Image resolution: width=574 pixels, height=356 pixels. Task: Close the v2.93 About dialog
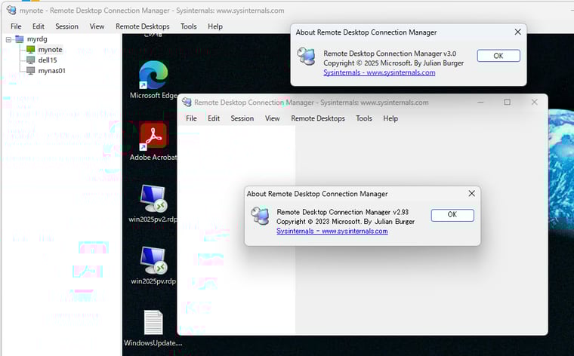tap(471, 193)
